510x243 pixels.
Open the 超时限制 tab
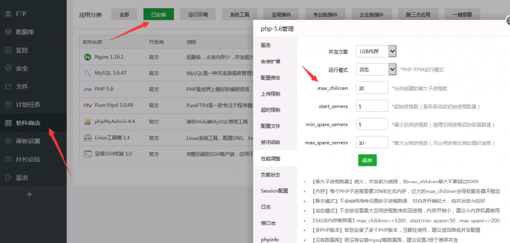(275, 110)
